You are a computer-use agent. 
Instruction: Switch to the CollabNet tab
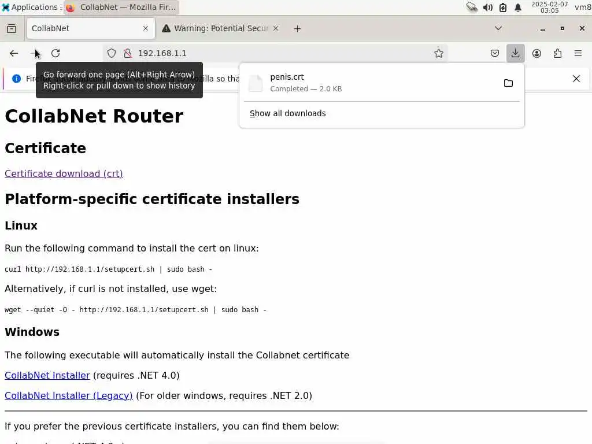91,28
